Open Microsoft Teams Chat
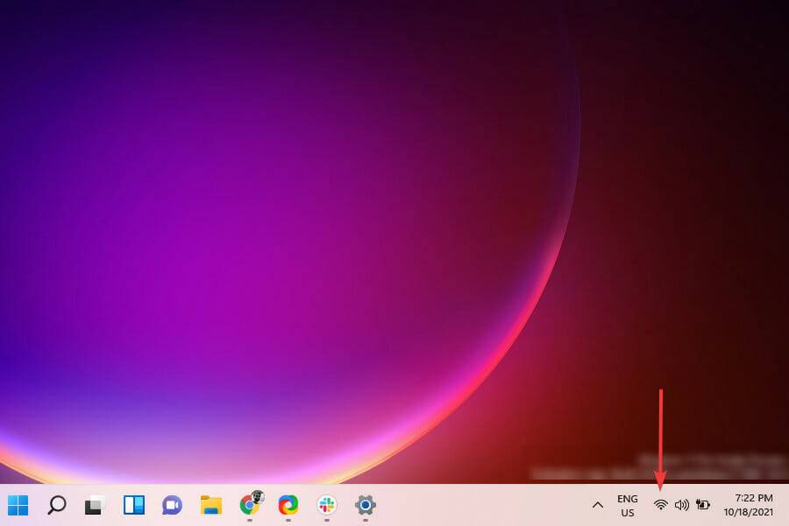Screen dimensions: 789x526 point(171,506)
